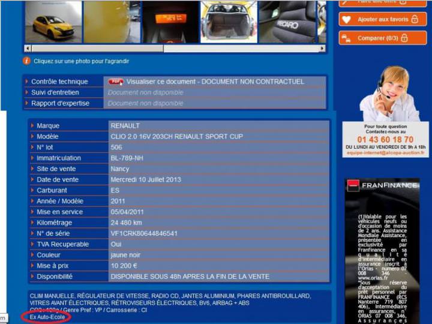Viewport: 432px width, 324px height.
Task: Click the Cliquez sur une photo hint text
Action: click(x=81, y=61)
